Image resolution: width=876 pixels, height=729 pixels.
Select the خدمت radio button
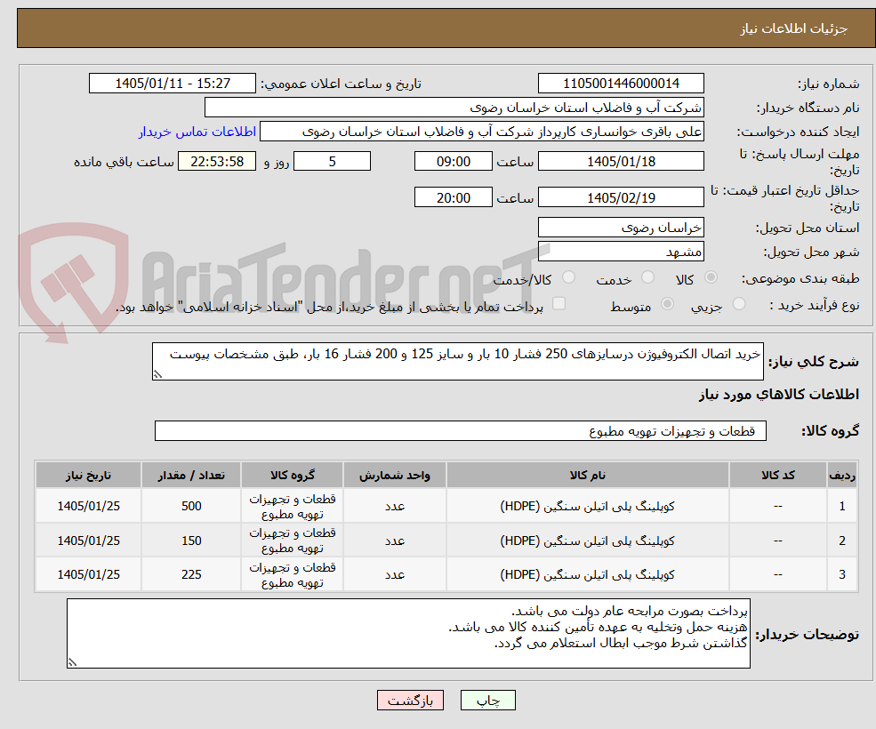[x=648, y=277]
